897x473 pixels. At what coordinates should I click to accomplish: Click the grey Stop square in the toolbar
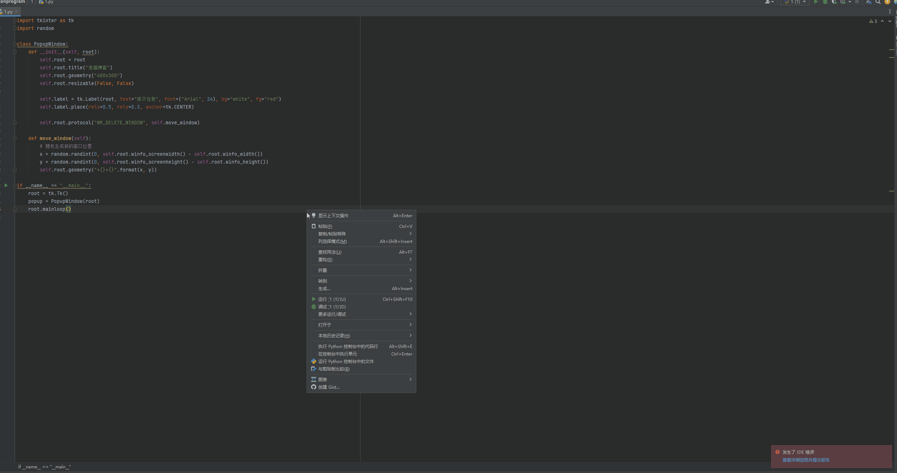(x=857, y=2)
